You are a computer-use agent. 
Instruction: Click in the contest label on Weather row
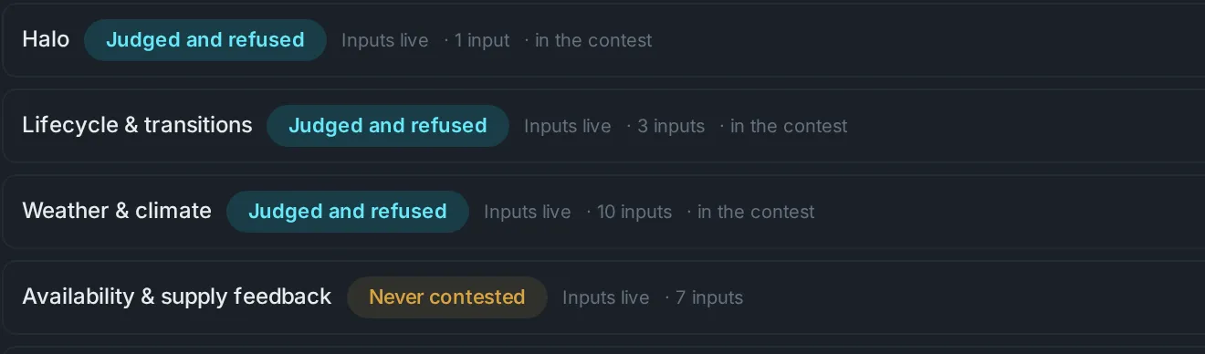pyautogui.click(x=756, y=213)
